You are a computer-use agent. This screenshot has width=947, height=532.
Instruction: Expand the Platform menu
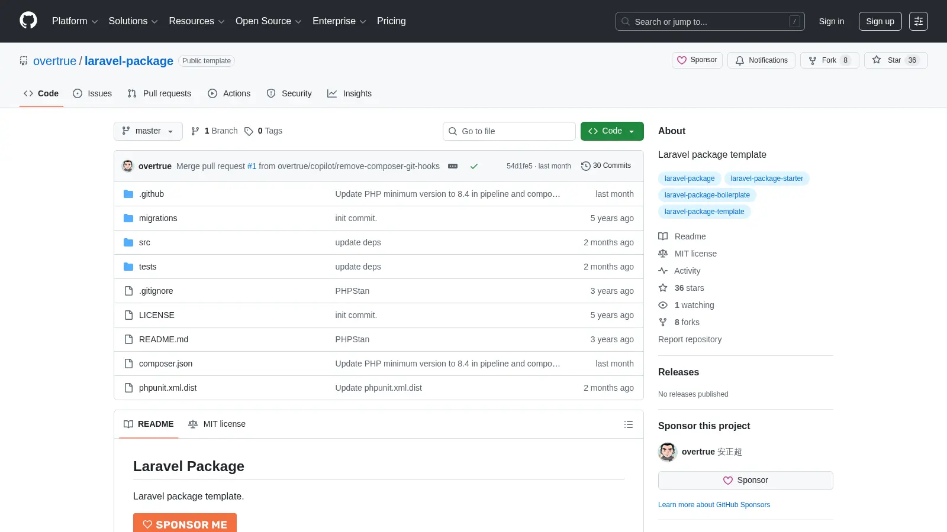[75, 21]
